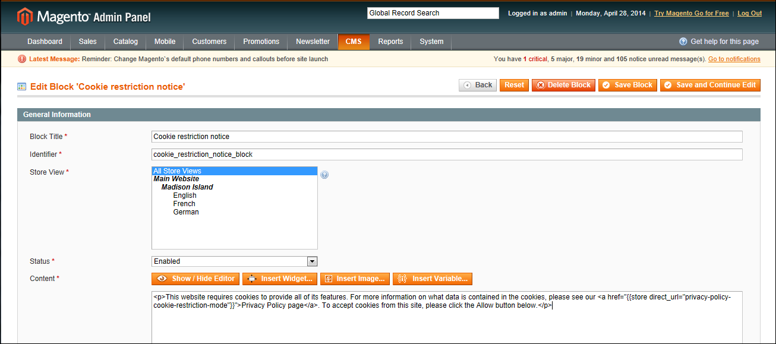Click the Insert Image button
This screenshot has height=344, width=776.
pyautogui.click(x=355, y=279)
